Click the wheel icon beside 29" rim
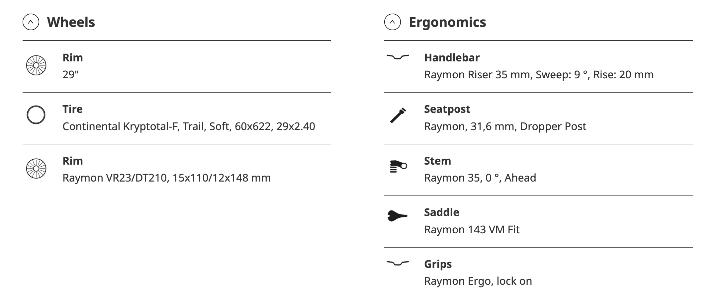This screenshot has width=728, height=308. click(x=36, y=65)
